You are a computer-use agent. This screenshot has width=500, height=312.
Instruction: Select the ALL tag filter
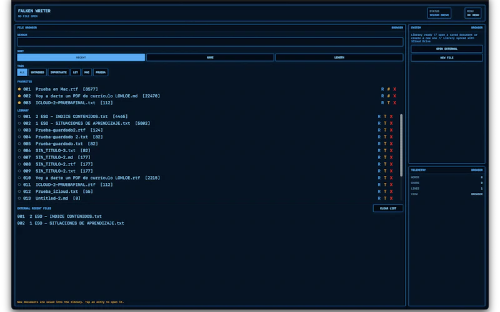22,72
